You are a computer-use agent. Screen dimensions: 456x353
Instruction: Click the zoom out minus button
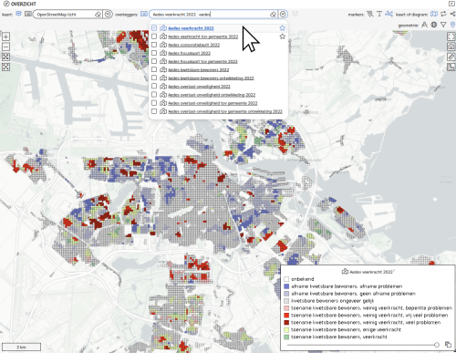pyautogui.click(x=5, y=47)
